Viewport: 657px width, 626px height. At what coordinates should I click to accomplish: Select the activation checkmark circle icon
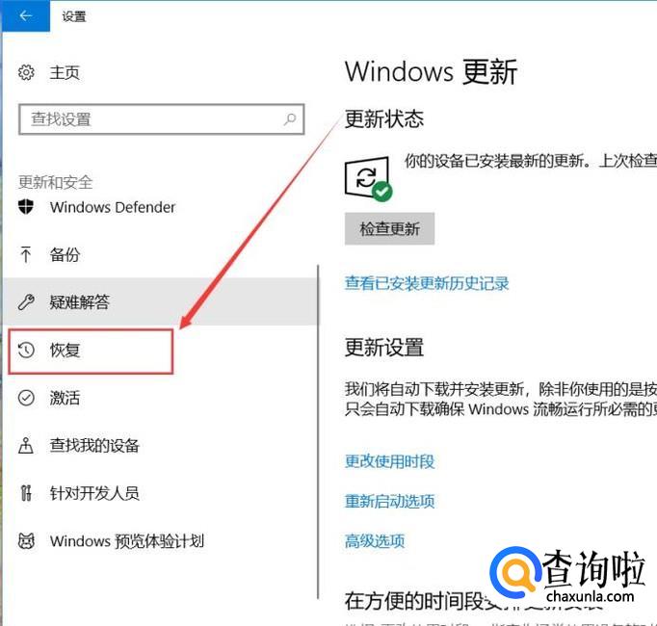coord(26,398)
